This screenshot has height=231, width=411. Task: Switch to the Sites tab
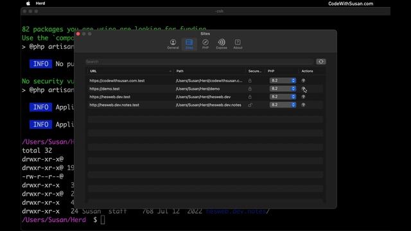189,44
